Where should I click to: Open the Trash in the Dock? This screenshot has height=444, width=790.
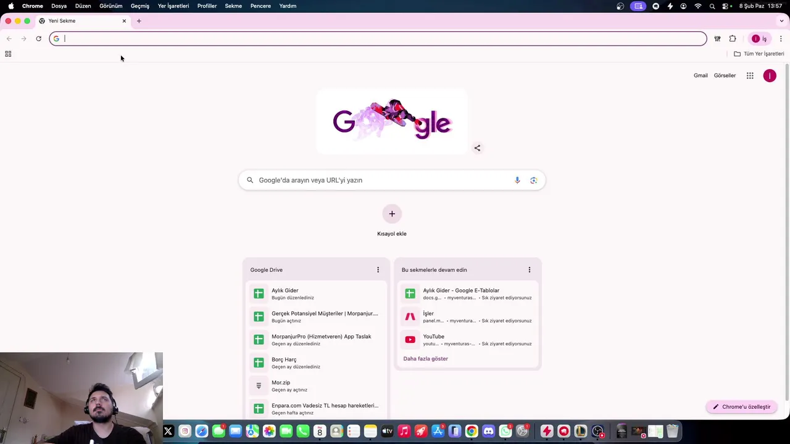[x=673, y=431]
